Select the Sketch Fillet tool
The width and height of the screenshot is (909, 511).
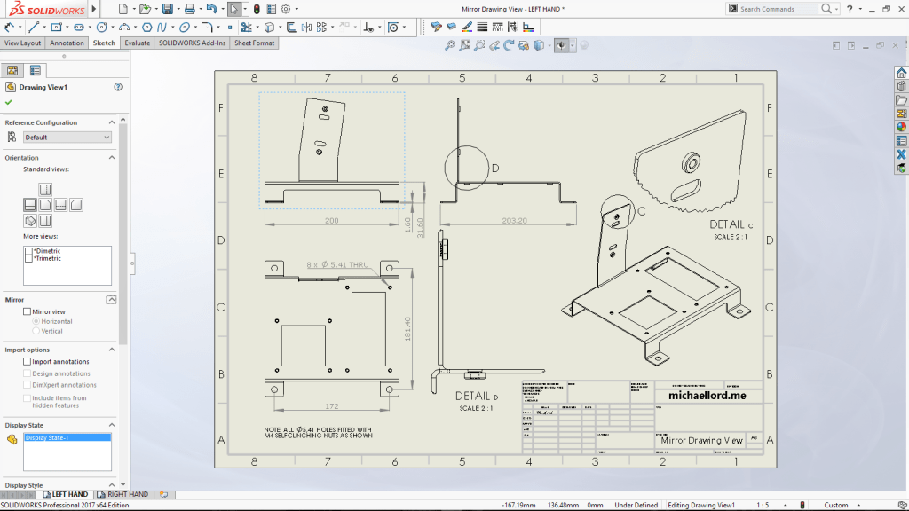tap(208, 27)
